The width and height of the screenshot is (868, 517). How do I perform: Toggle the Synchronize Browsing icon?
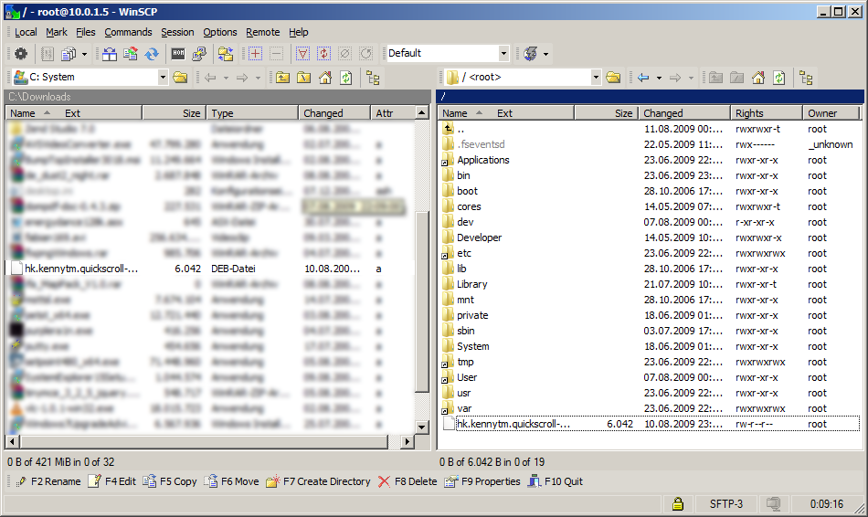pyautogui.click(x=226, y=54)
